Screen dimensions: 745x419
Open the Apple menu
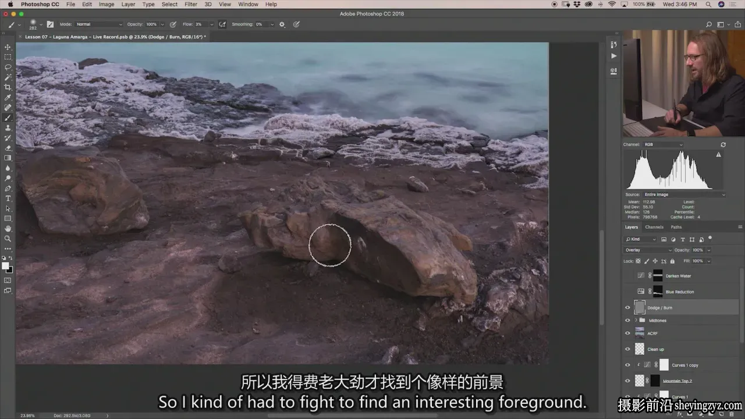[10, 4]
